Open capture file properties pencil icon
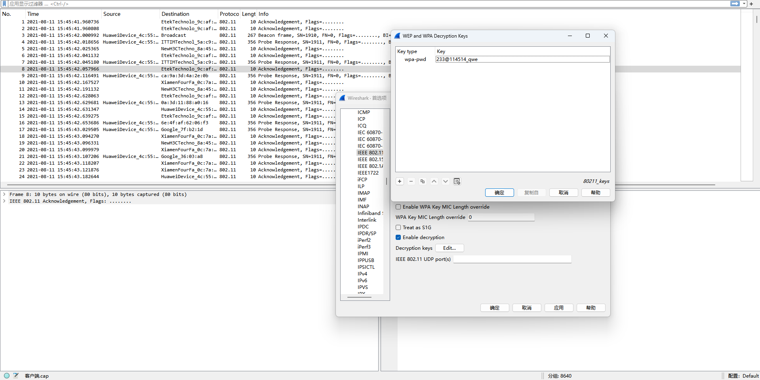 pos(16,376)
